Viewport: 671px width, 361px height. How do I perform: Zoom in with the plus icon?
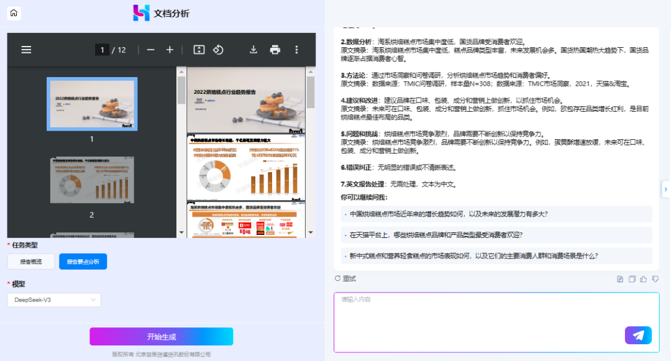pos(170,50)
